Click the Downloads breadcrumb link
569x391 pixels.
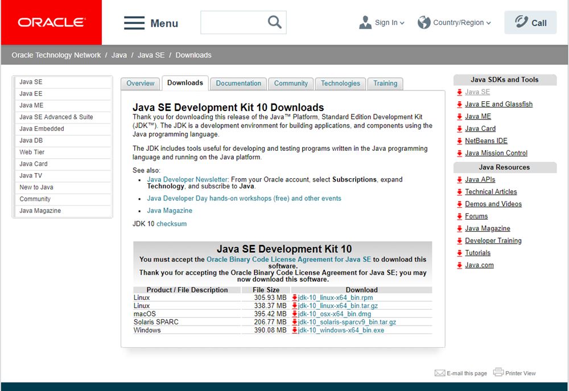coord(193,55)
